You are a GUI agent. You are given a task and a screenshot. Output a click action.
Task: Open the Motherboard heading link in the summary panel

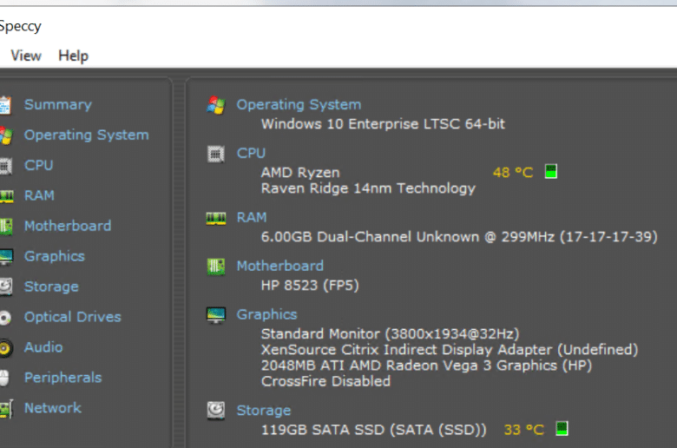(280, 266)
